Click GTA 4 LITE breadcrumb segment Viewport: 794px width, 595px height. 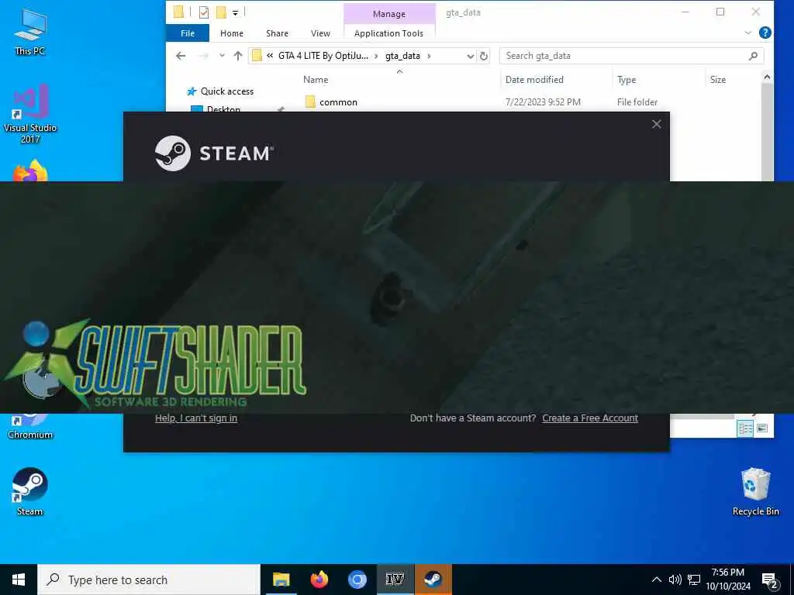pos(323,56)
